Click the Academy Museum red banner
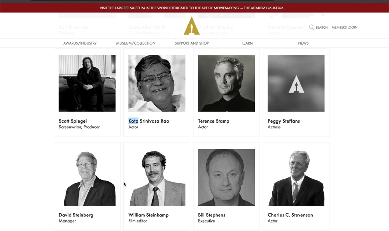 [x=191, y=8]
